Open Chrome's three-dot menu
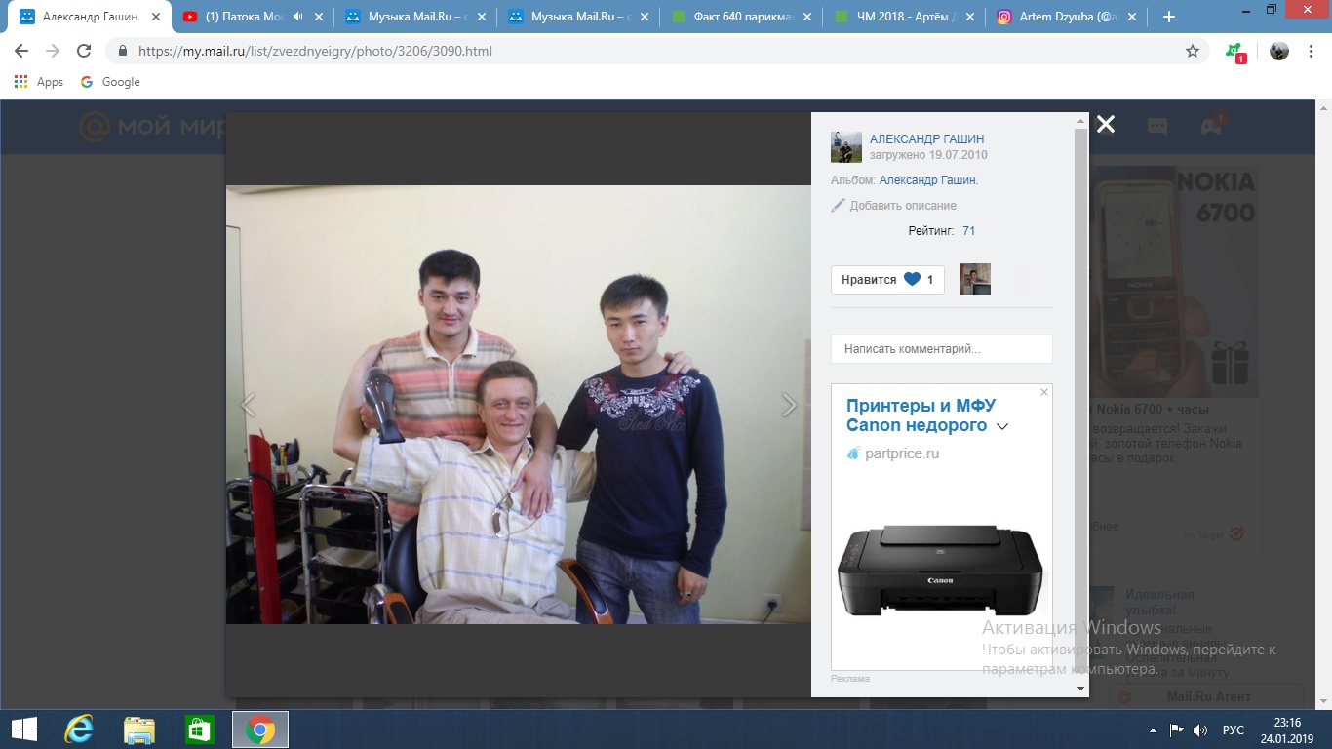 1312,51
